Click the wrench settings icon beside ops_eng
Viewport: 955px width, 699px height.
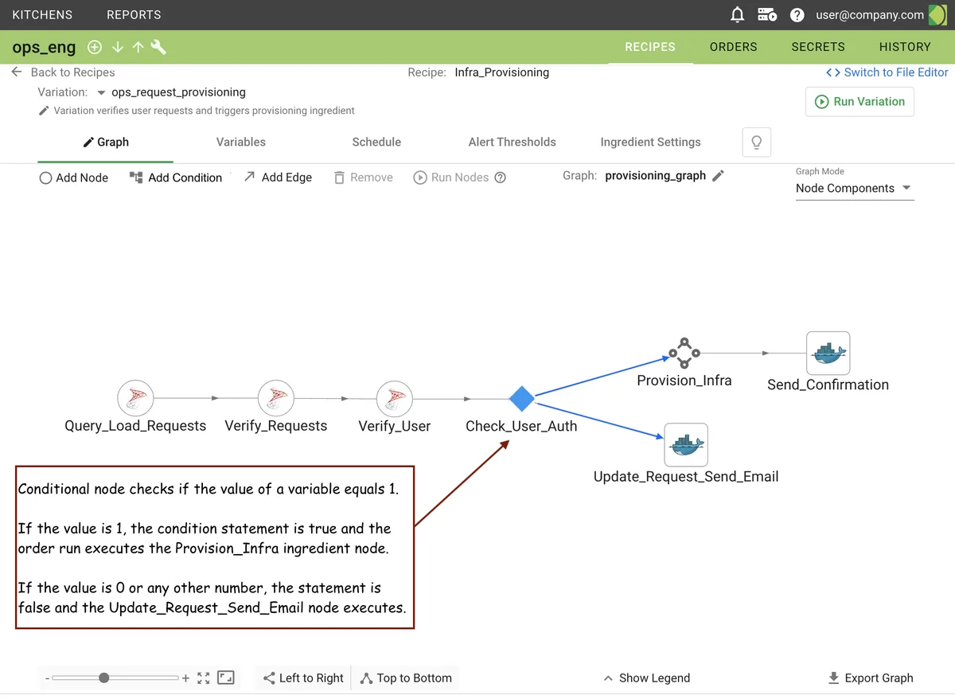[x=158, y=47]
